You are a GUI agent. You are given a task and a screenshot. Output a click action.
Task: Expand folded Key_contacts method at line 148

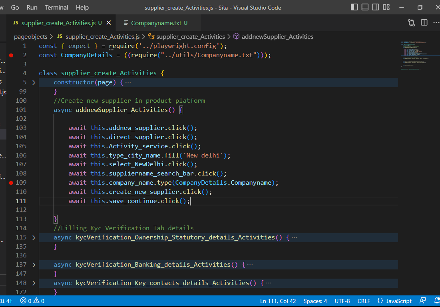pyautogui.click(x=34, y=283)
